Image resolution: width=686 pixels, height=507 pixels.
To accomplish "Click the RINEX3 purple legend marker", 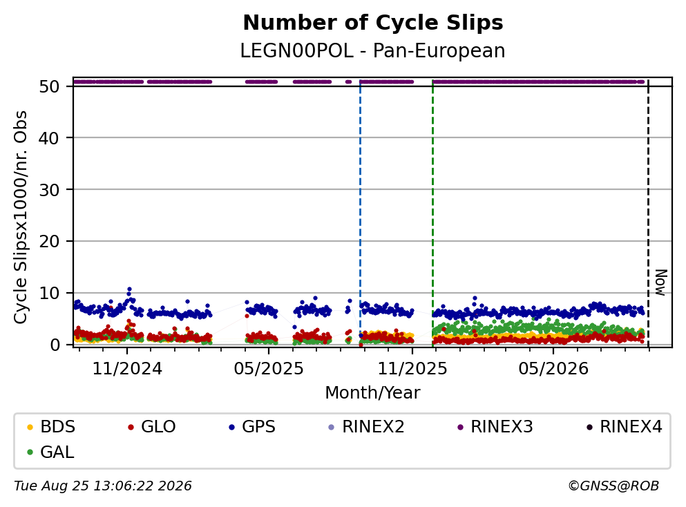I will 460,427.
